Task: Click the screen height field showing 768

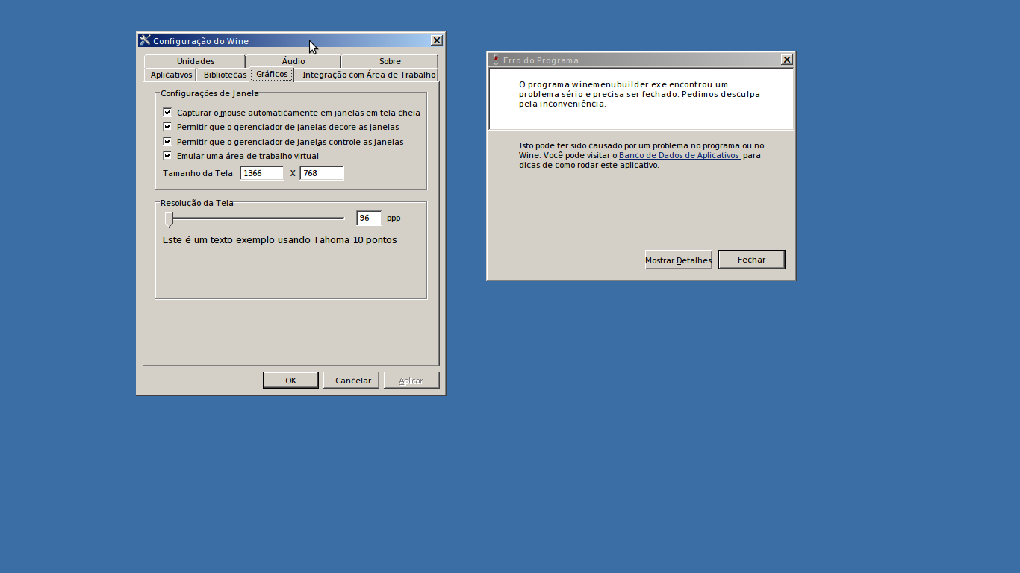Action: [x=322, y=173]
